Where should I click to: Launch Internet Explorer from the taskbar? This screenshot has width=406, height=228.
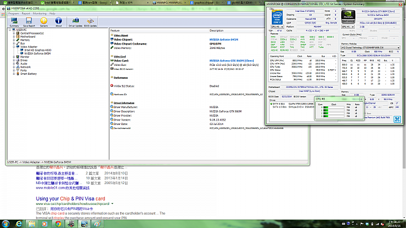click(x=19, y=224)
